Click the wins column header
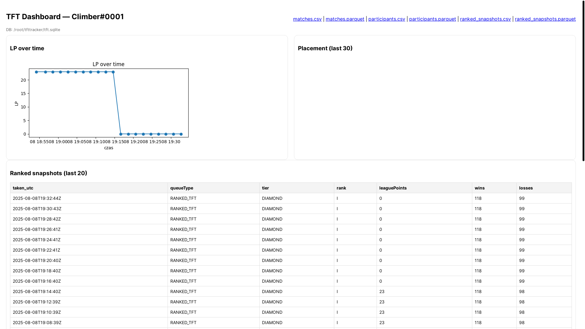 pyautogui.click(x=494, y=188)
